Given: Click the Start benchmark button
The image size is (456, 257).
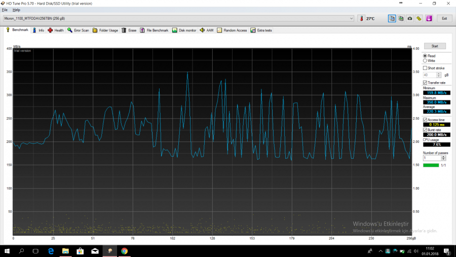Looking at the screenshot, I should (435, 46).
